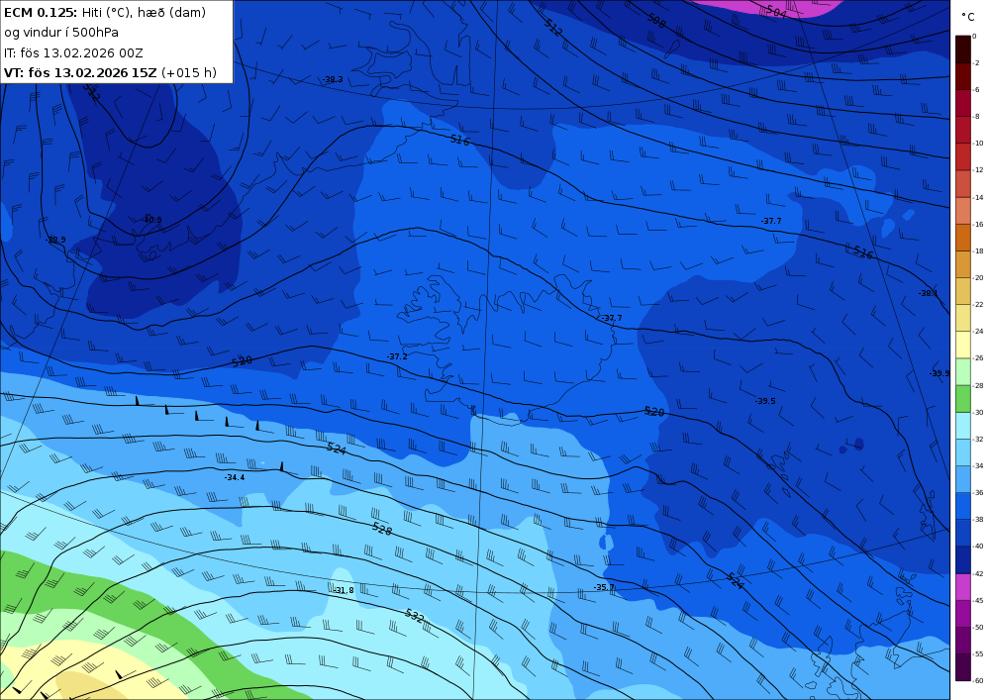Image resolution: width=990 pixels, height=700 pixels.
Task: Pick the light green legend swatch between -26 and -28
Action: [x=963, y=371]
